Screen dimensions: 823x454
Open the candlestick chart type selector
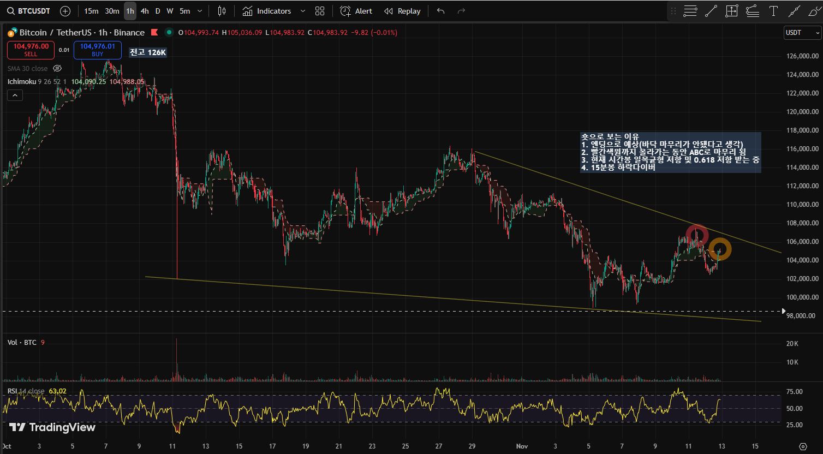[222, 11]
